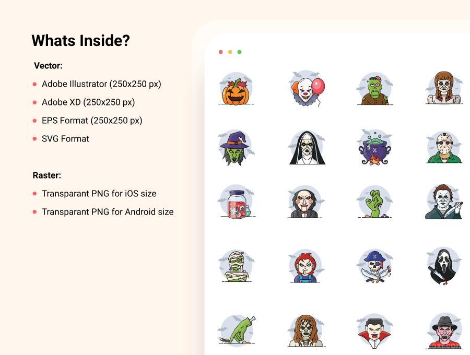This screenshot has height=355, width=470.
Task: Select the clown with red balloon icon
Action: tap(307, 88)
